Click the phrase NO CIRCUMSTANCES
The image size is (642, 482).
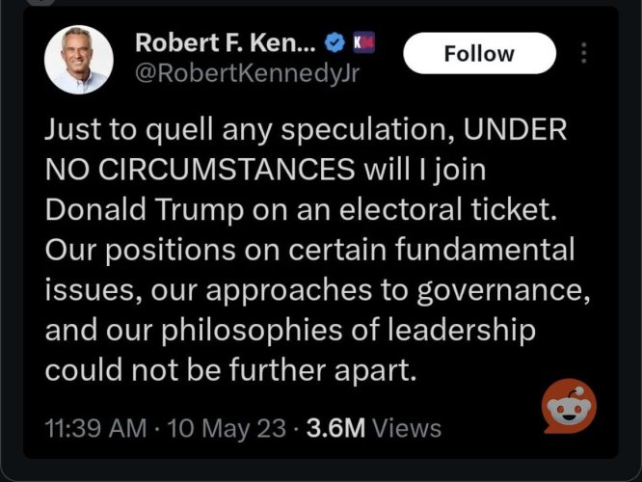pyautogui.click(x=200, y=170)
